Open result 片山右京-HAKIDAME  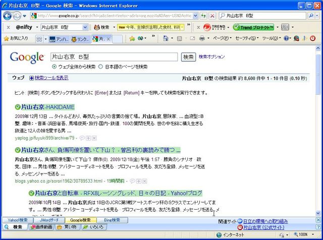(x=48, y=107)
